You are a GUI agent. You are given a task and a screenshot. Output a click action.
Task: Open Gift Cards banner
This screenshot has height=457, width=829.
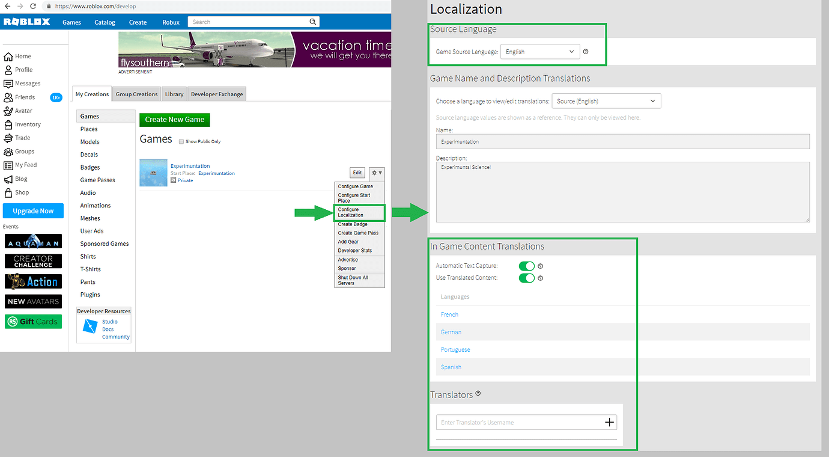pos(33,322)
